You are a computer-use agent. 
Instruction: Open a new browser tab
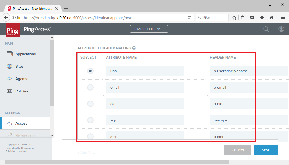tap(66, 8)
